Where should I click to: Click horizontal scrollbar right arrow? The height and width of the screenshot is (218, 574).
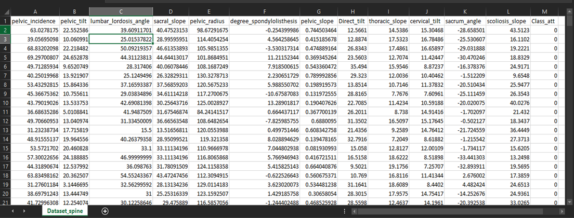(562, 211)
